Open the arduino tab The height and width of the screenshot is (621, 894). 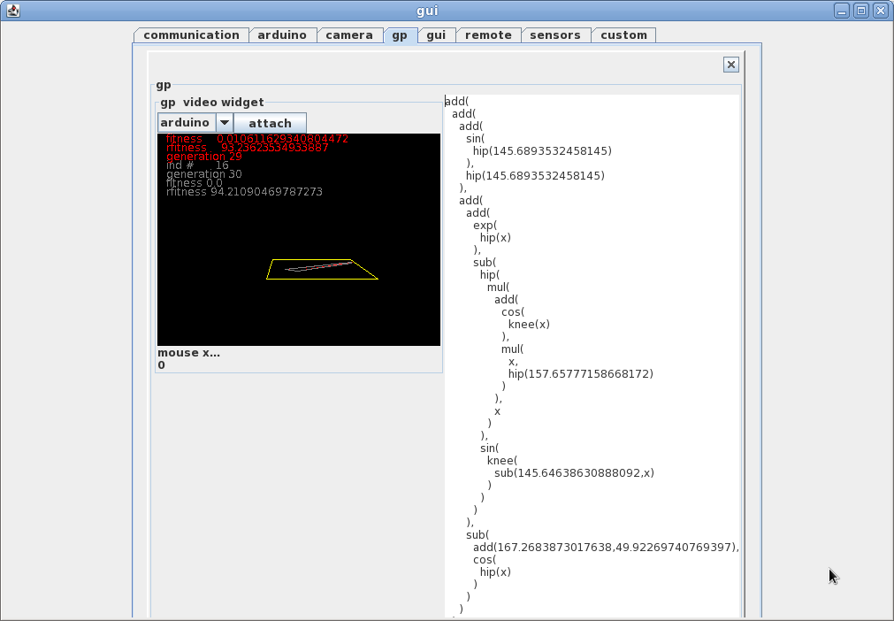click(282, 35)
